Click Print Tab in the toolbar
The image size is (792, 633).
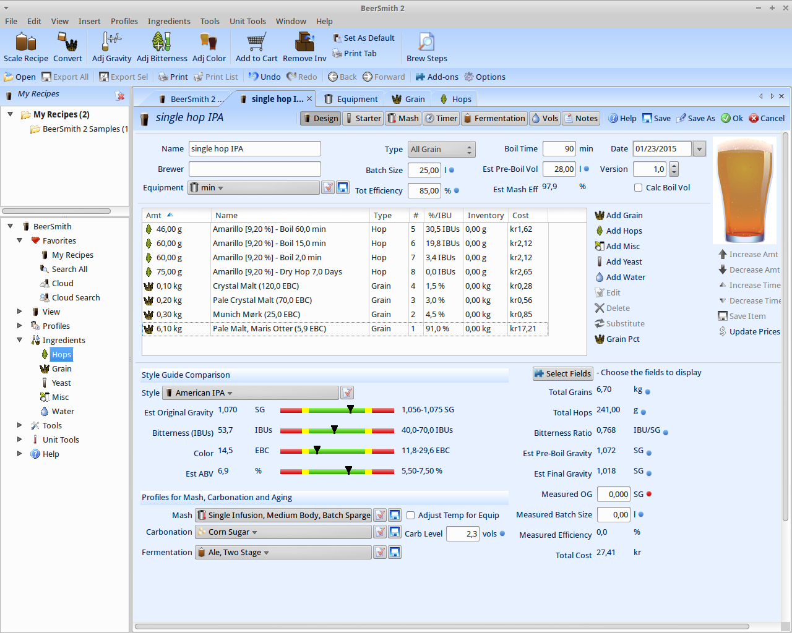[355, 53]
